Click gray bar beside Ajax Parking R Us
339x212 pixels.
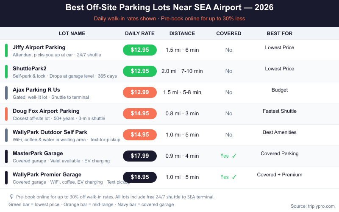click(6, 93)
